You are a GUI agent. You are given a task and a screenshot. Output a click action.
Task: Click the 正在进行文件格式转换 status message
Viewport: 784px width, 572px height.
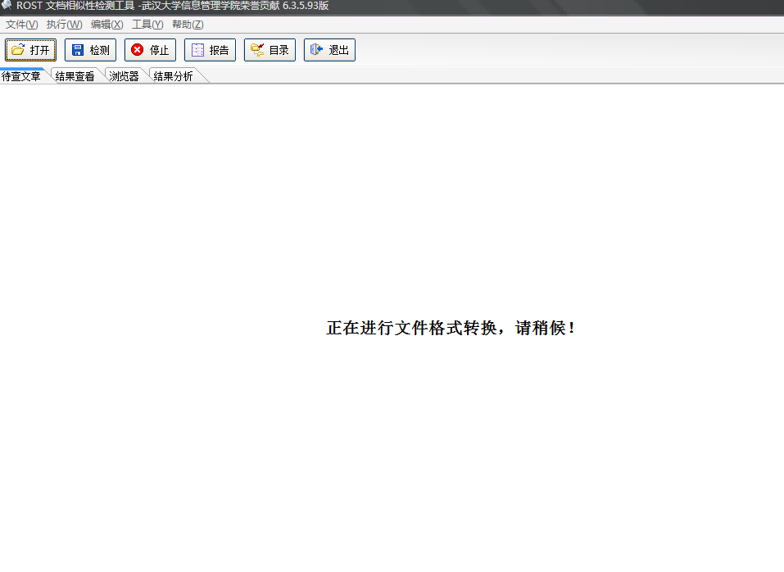pyautogui.click(x=451, y=329)
